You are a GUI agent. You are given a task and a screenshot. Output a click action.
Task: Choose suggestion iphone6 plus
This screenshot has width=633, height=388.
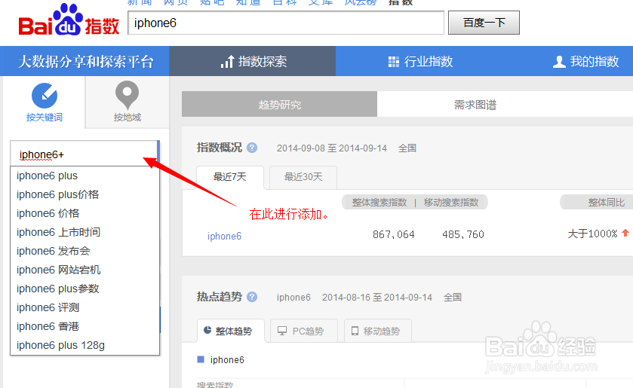click(85, 176)
